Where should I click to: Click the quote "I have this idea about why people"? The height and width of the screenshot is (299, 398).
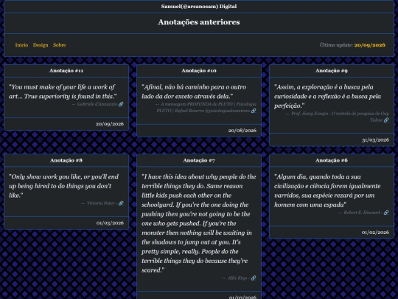199,224
